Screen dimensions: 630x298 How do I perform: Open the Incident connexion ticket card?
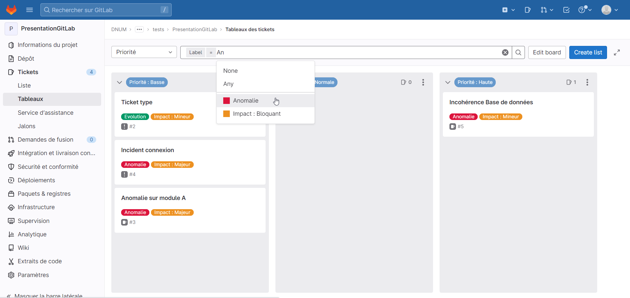tap(147, 150)
